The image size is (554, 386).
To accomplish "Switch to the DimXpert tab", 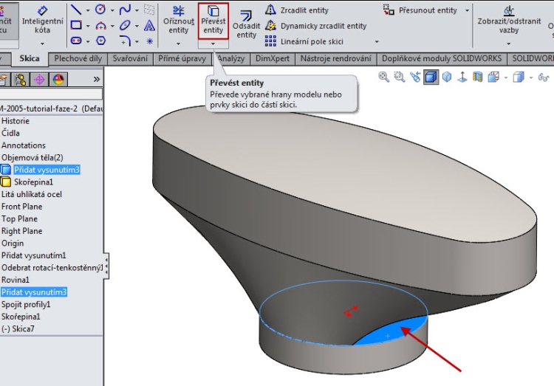I will (x=273, y=58).
